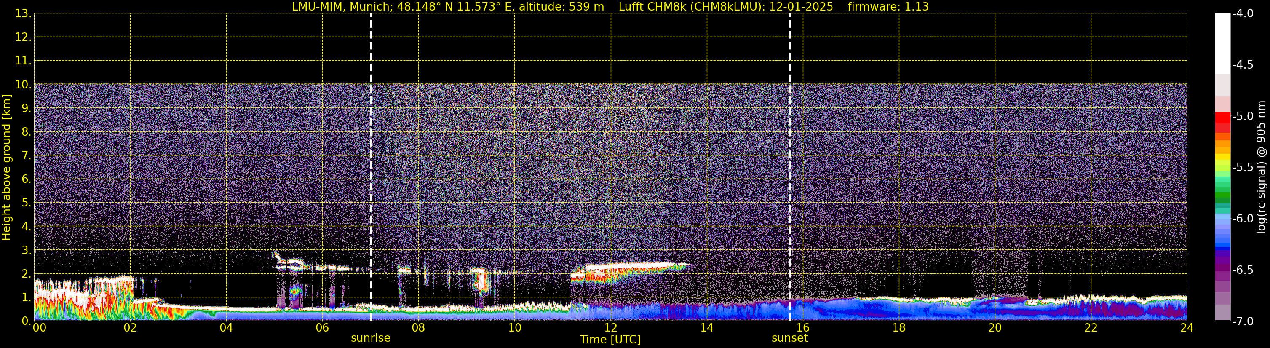Click the plot title starting 'LMU-MIM, Munich'
Screen dimensions: 1270x348
[610, 7]
